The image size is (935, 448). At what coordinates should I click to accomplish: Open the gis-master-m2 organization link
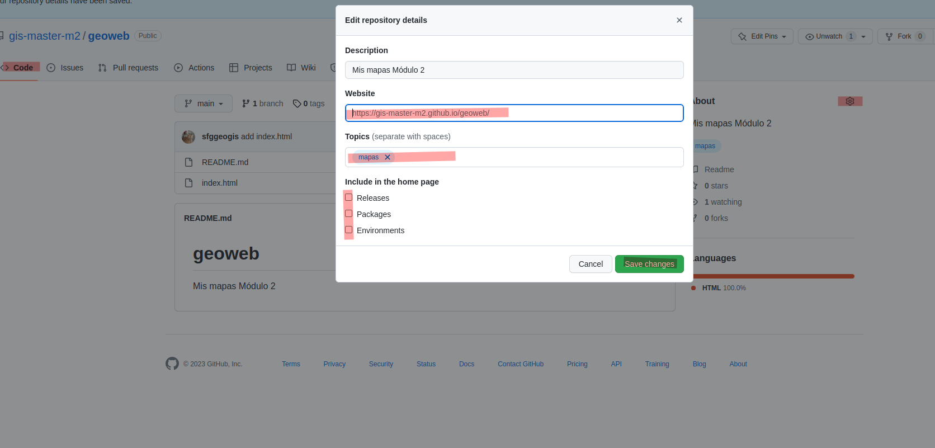pos(45,36)
